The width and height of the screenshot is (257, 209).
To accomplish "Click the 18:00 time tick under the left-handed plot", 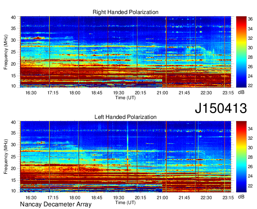I will pyautogui.click(x=75, y=198).
